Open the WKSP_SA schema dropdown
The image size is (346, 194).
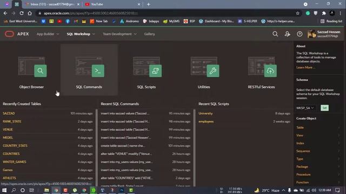[305, 108]
